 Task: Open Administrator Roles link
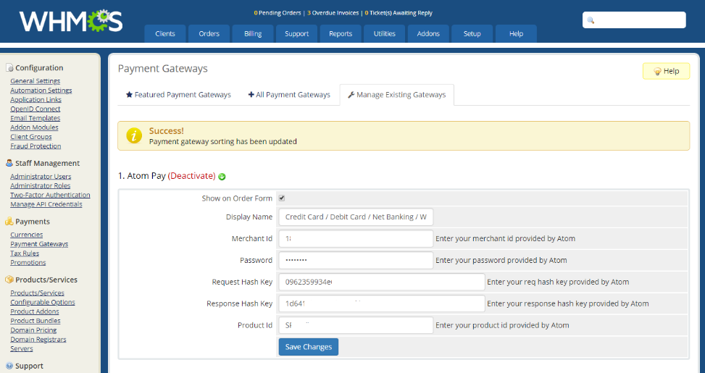(41, 185)
